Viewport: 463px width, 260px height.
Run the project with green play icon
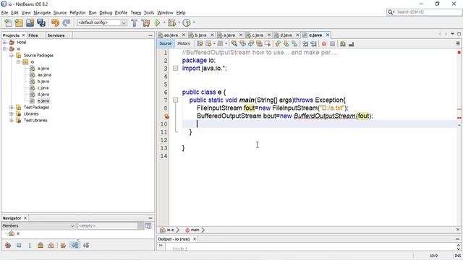coord(158,22)
